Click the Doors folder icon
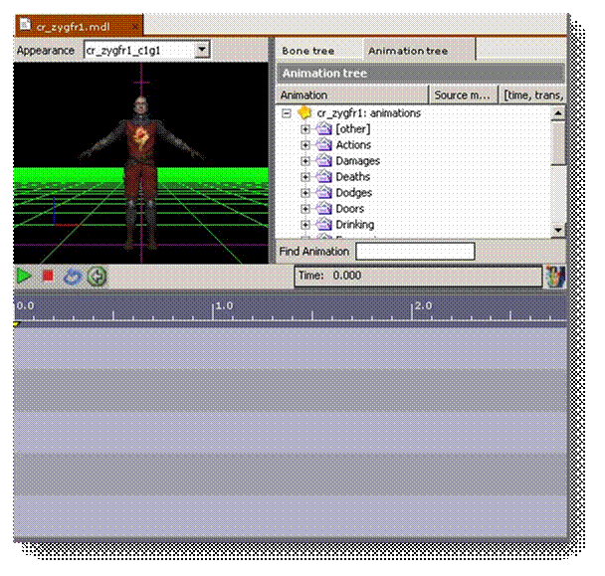 click(x=323, y=208)
